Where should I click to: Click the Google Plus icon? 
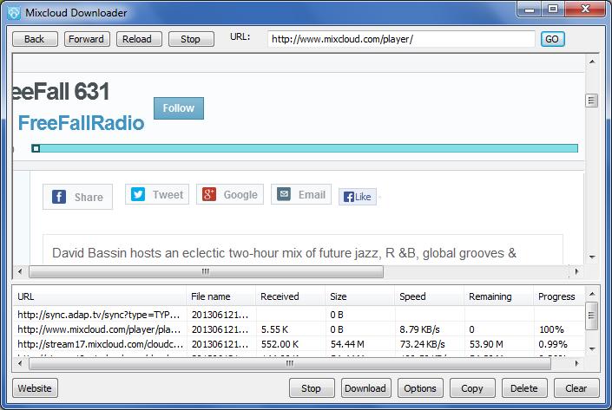pyautogui.click(x=209, y=194)
